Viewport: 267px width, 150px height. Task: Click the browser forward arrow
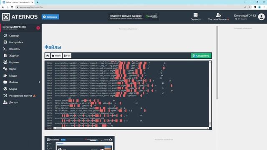pyautogui.click(x=8, y=7)
